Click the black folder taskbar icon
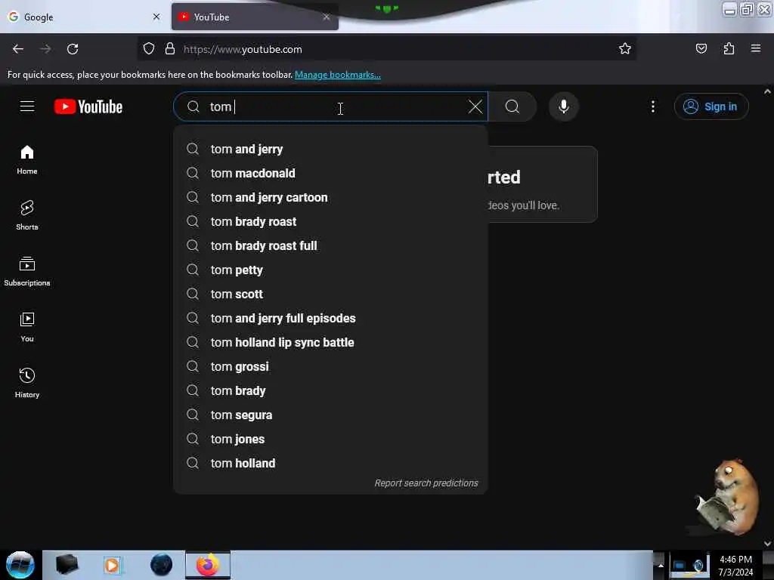 67,565
